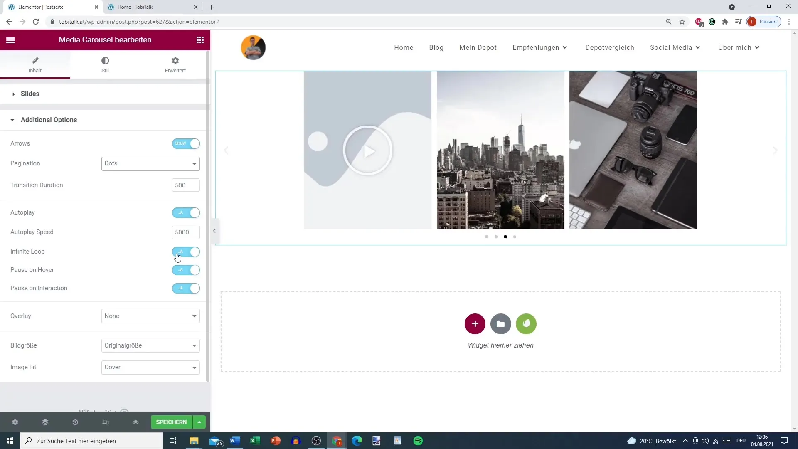Click the Spotify icon in Windows taskbar
Viewport: 798px width, 449px height.
coord(418,441)
